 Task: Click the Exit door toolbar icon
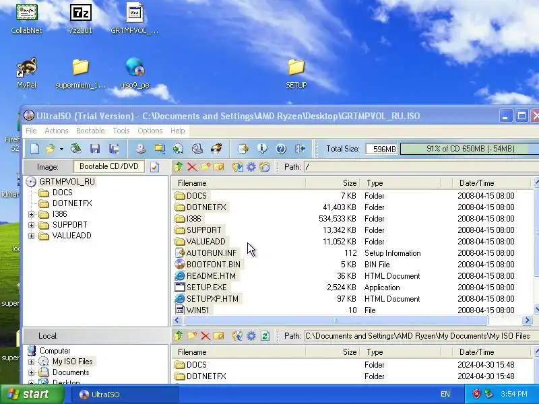[300, 149]
